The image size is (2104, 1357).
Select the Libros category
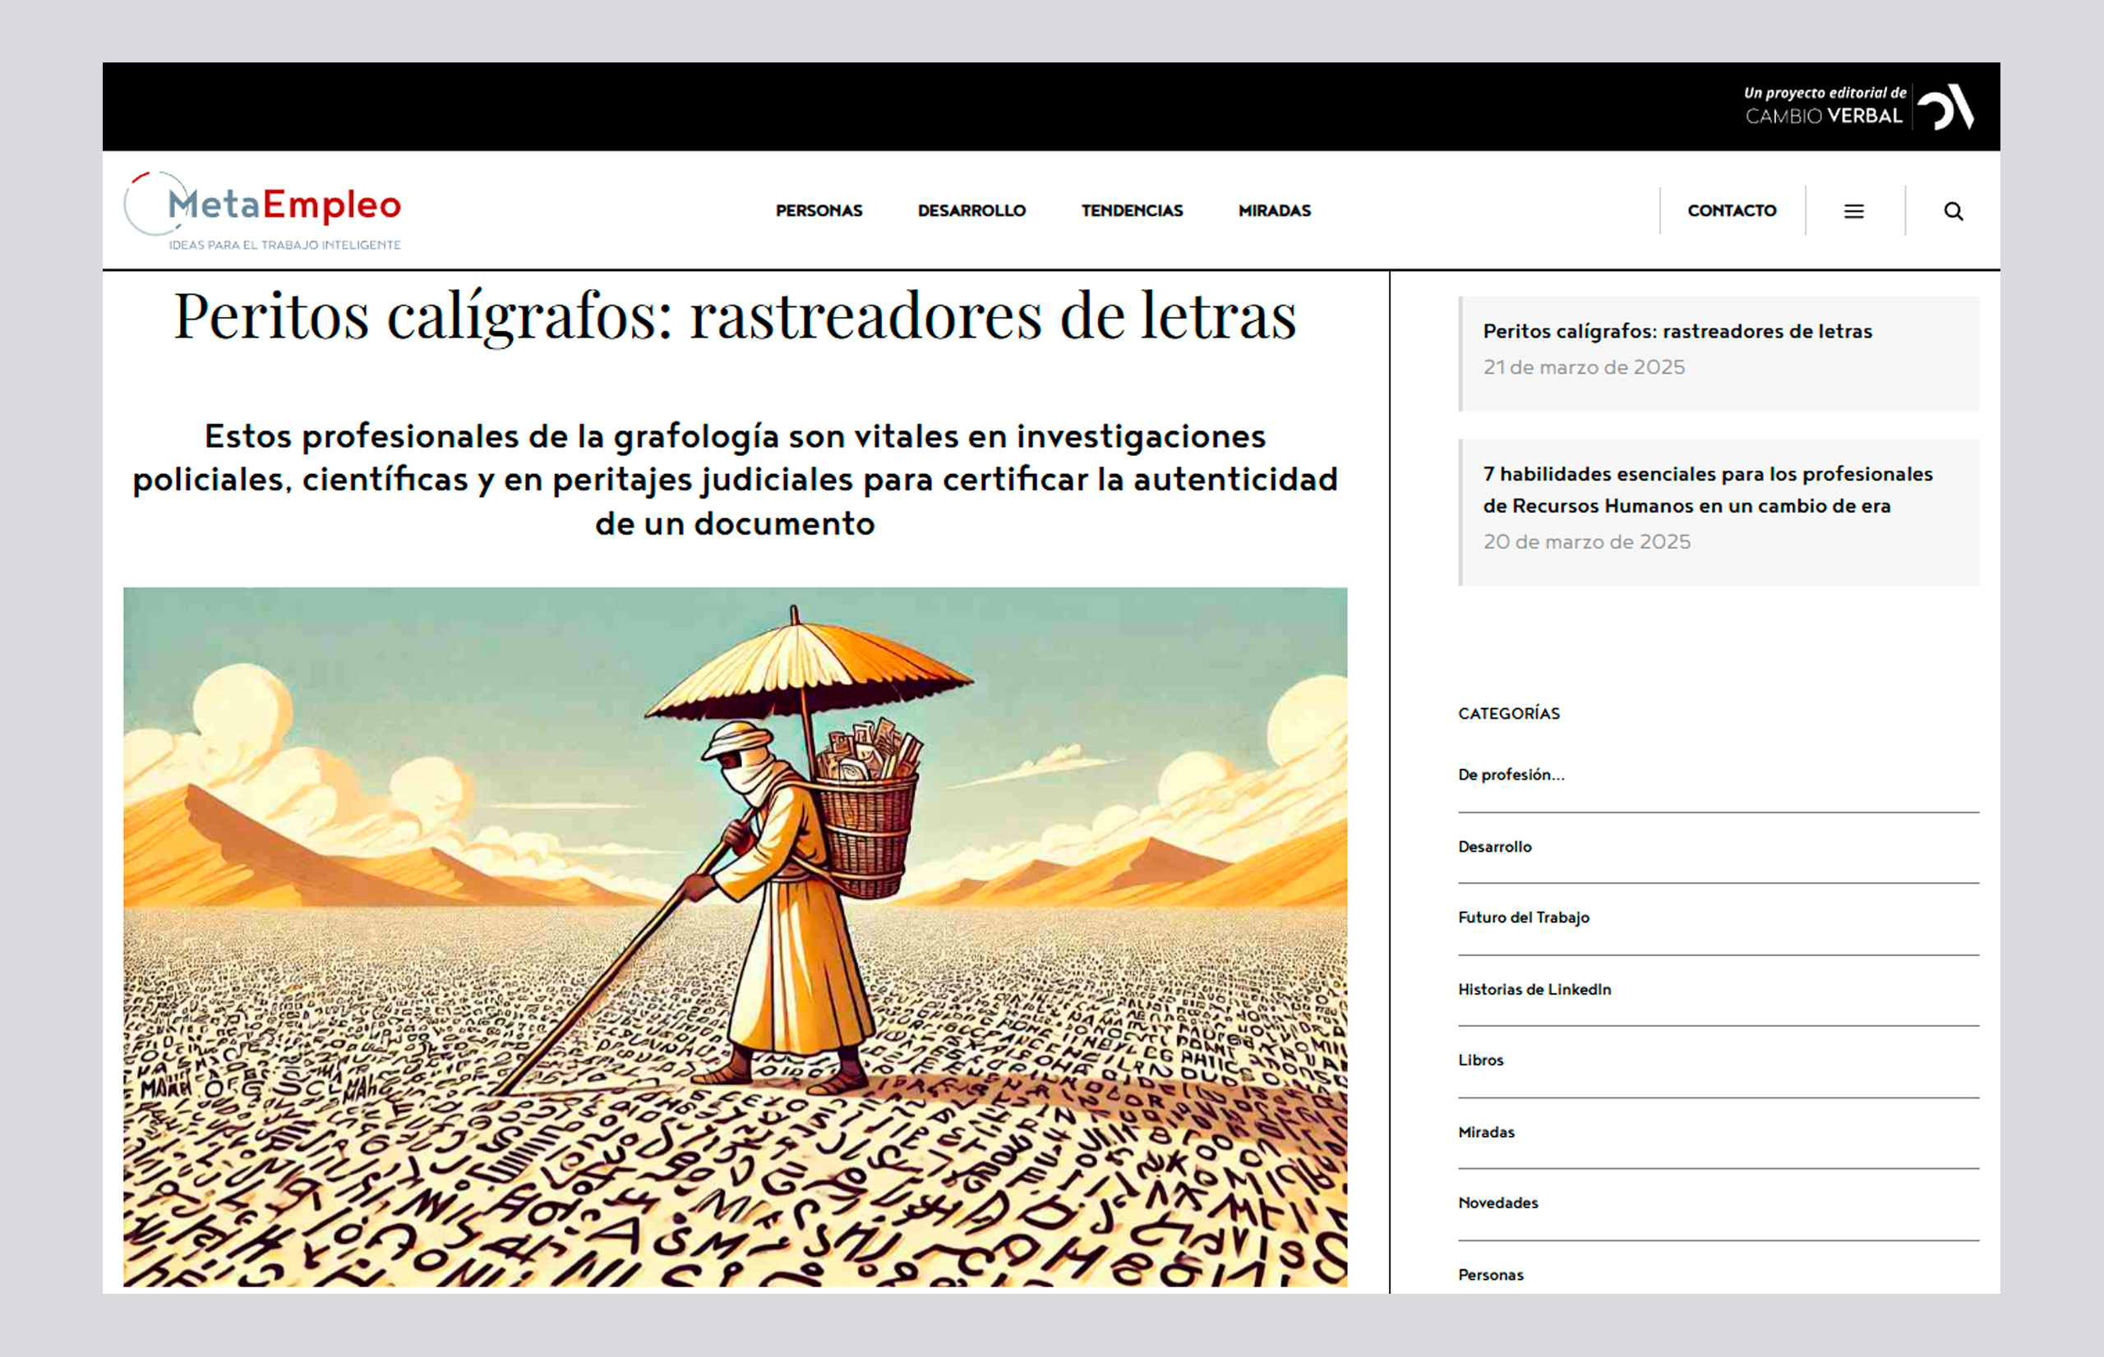point(1481,1060)
